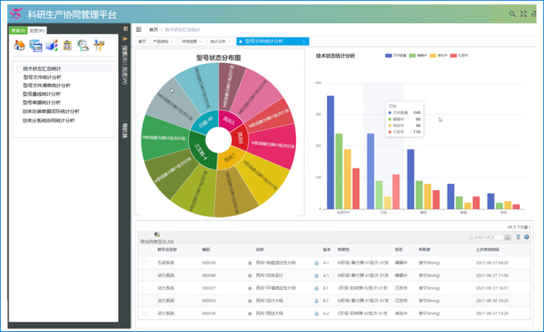Toggle fullscreen icon in top header

pyautogui.click(x=524, y=14)
